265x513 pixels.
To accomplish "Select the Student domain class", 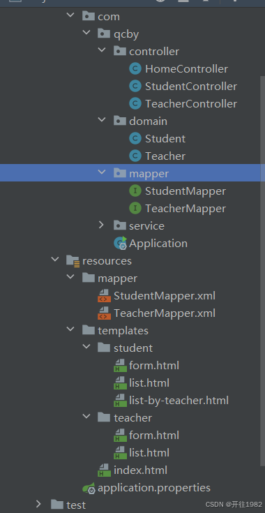I will click(x=165, y=139).
